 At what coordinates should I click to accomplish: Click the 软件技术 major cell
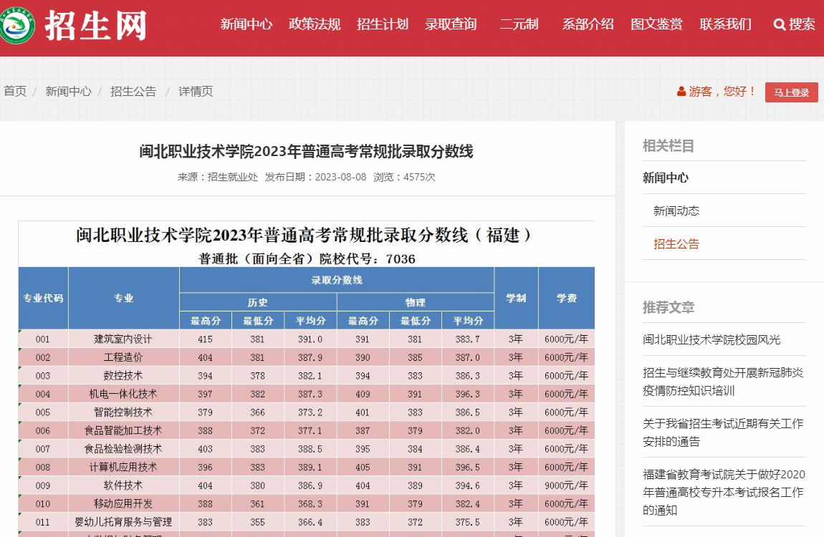123,485
